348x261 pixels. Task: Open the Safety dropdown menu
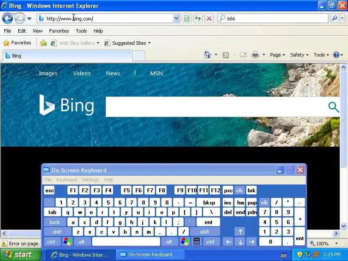(x=299, y=55)
